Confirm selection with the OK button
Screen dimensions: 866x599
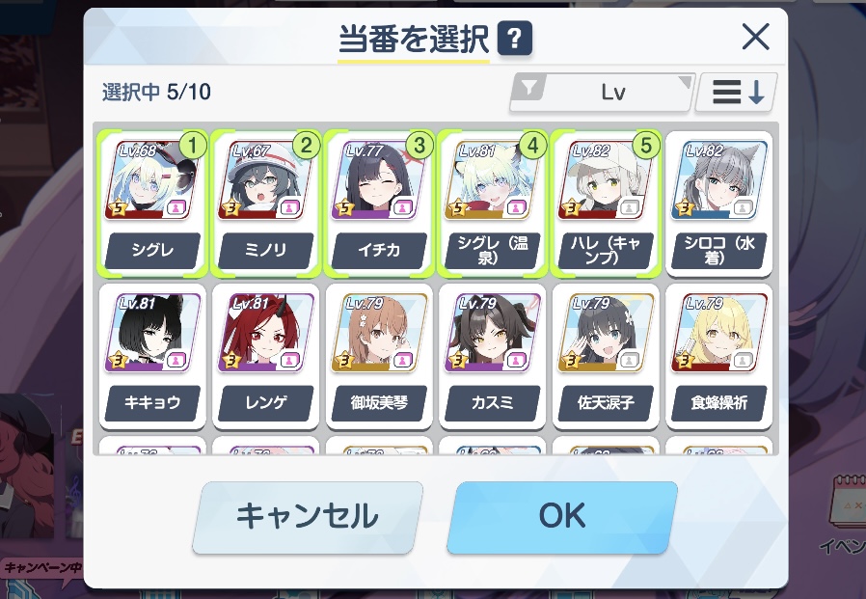click(x=562, y=517)
